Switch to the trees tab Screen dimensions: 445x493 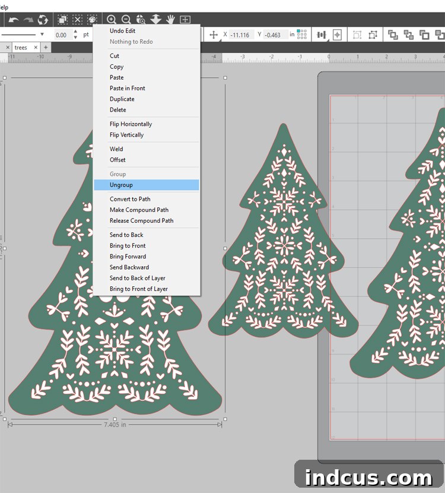[21, 48]
